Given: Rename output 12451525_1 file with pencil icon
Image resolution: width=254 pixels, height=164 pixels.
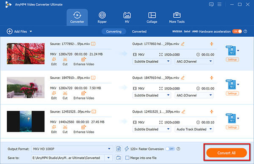Looking at the screenshot, I should pos(183,112).
